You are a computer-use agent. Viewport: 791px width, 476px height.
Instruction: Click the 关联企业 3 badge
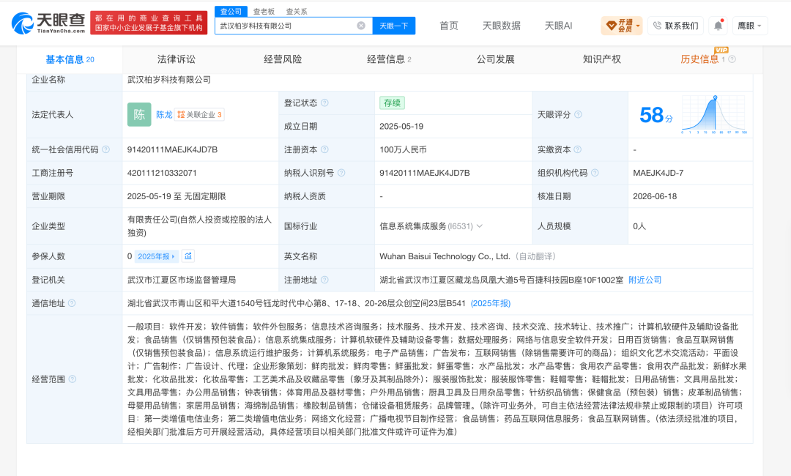click(x=199, y=114)
